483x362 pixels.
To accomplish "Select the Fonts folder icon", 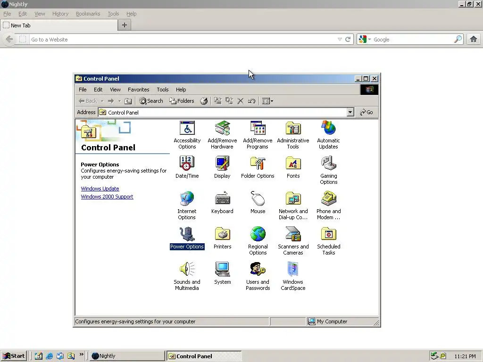I will tap(293, 164).
